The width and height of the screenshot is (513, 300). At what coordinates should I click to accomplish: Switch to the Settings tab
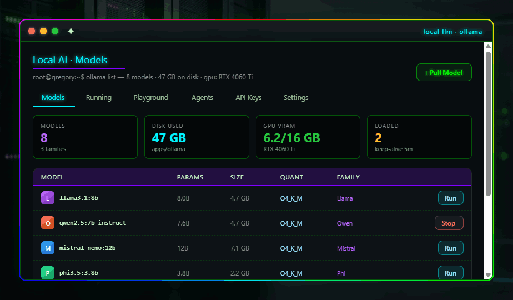click(296, 98)
